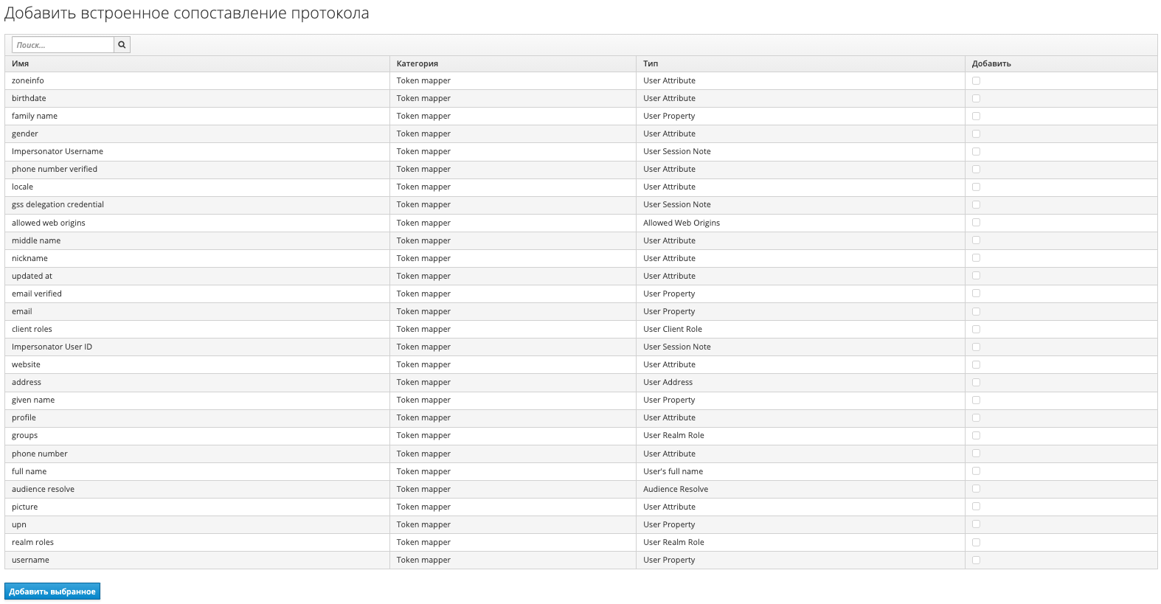1161x604 pixels.
Task: Tick the realm roles checkbox
Action: tap(976, 543)
